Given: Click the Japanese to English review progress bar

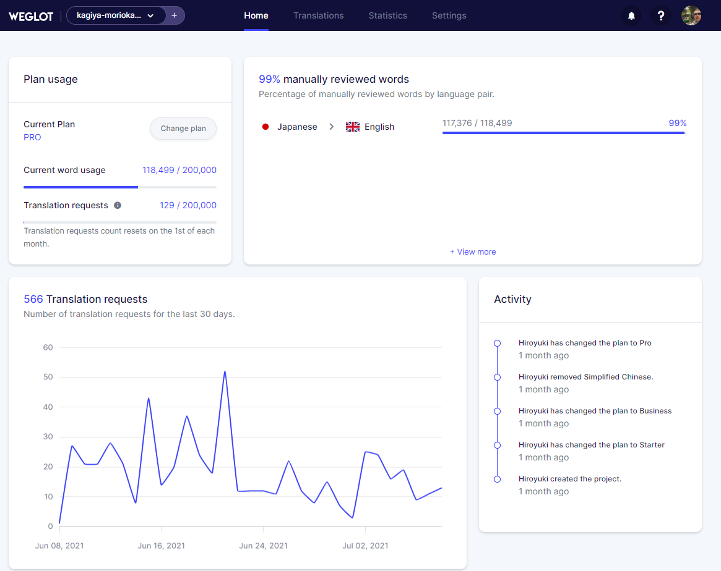Looking at the screenshot, I should [564, 133].
